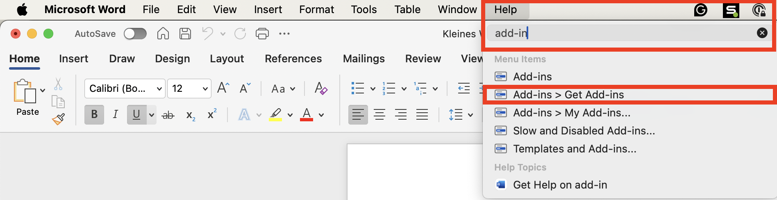Viewport: 777px width, 200px height.
Task: Toggle Bold formatting
Action: click(94, 115)
